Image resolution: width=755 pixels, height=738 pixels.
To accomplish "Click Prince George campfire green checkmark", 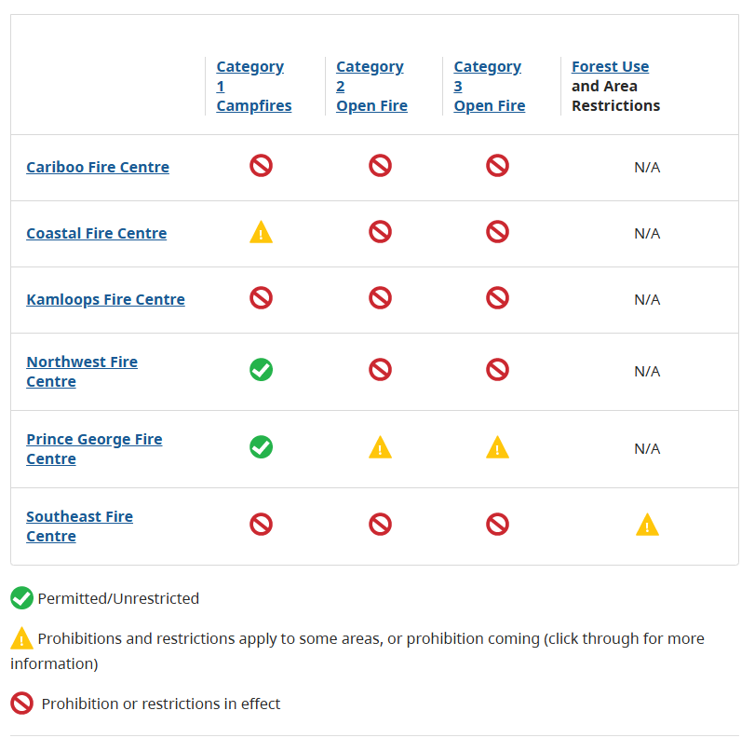I will tap(261, 447).
